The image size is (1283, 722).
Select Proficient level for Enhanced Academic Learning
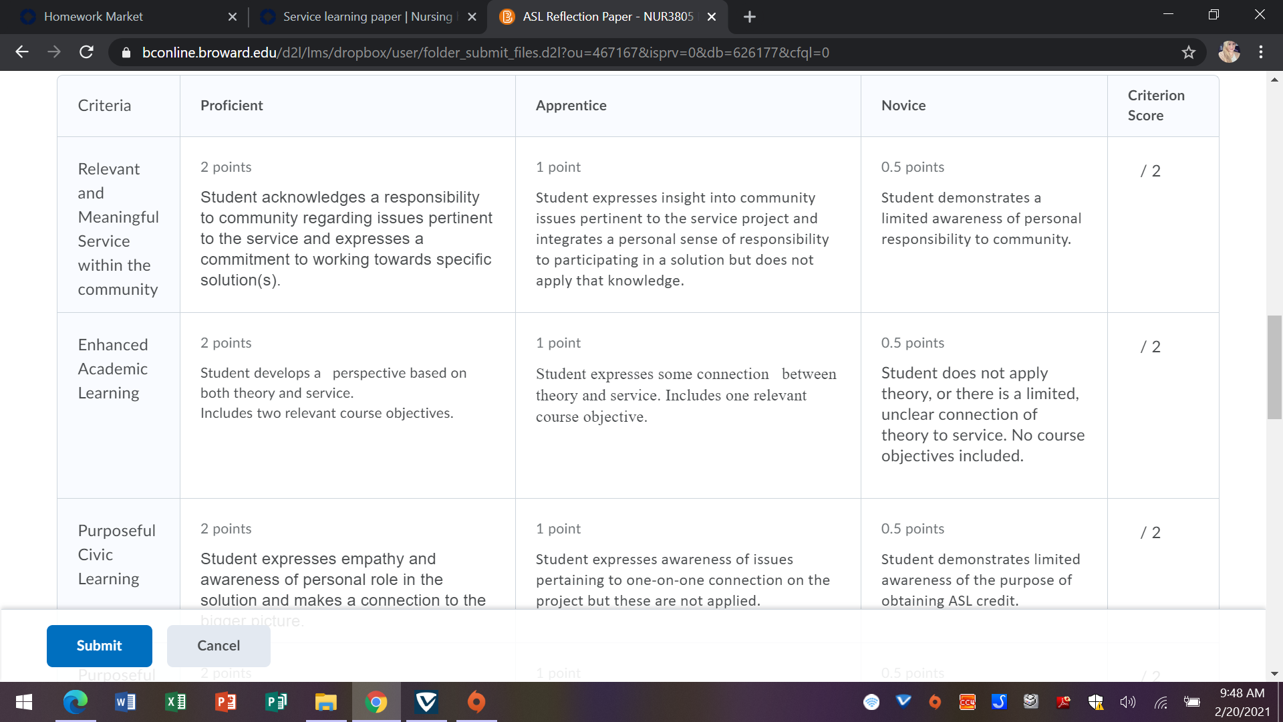(x=347, y=405)
